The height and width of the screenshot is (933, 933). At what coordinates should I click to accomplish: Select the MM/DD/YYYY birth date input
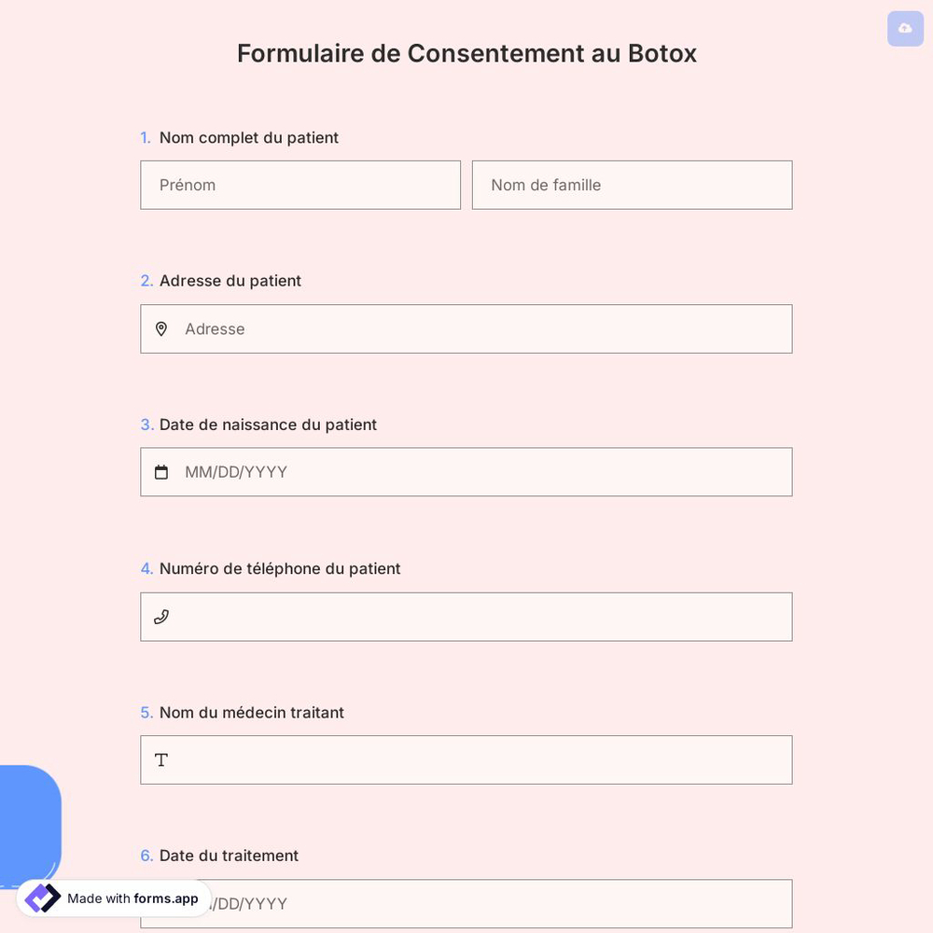(x=466, y=471)
